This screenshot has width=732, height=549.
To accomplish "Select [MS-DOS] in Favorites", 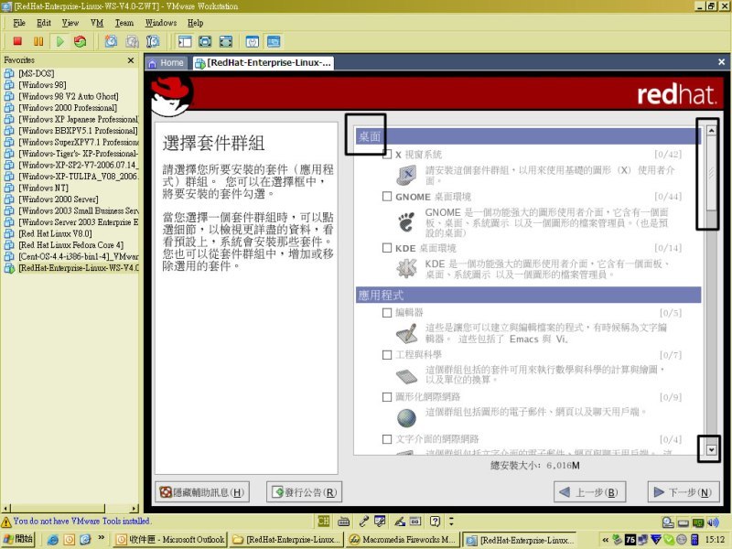I will [x=37, y=73].
